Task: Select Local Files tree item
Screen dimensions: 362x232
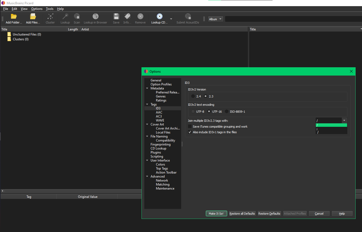Action: [163, 132]
